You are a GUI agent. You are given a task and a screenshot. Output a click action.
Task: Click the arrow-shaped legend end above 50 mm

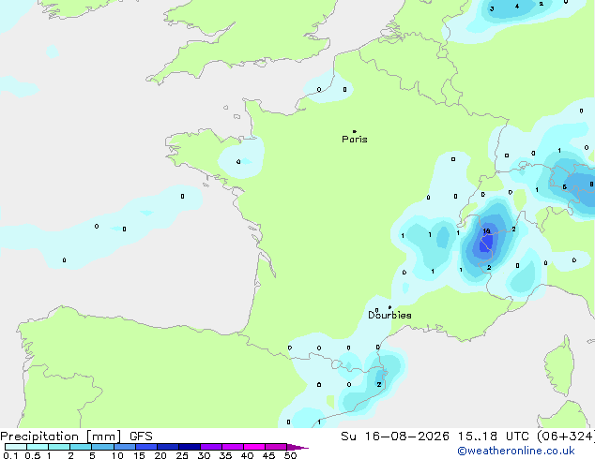tap(297, 447)
